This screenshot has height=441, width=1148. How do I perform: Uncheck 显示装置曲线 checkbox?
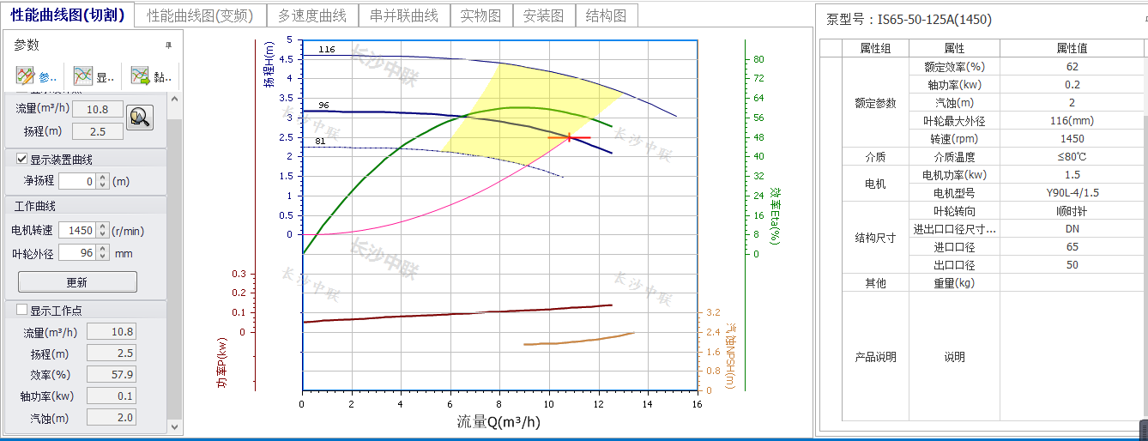click(22, 159)
